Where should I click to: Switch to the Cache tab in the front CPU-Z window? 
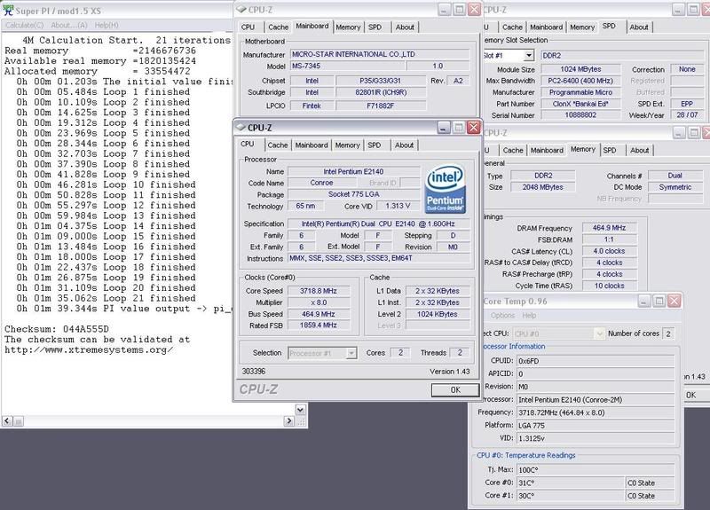click(x=278, y=145)
